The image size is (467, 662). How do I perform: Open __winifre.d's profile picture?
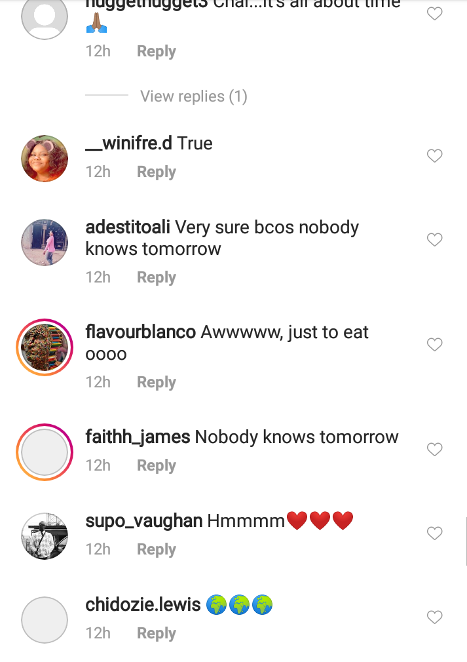click(45, 159)
